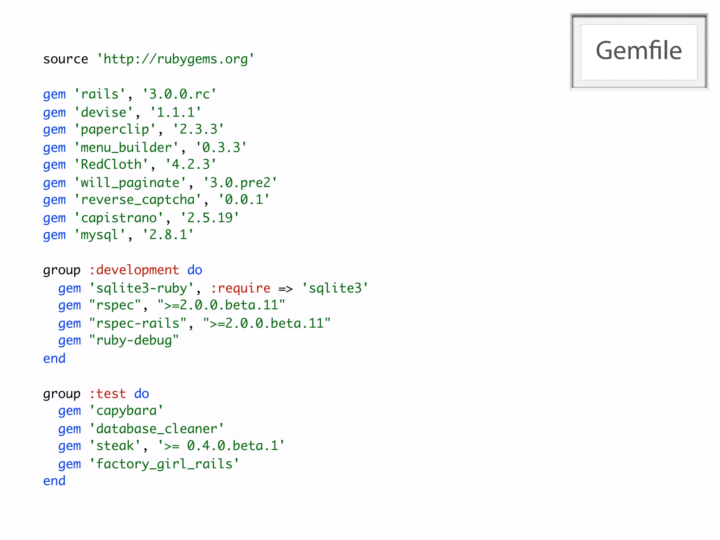This screenshot has height=540, width=720.
Task: Select the gem 'capistrano', '2.5.19' line
Action: (141, 218)
